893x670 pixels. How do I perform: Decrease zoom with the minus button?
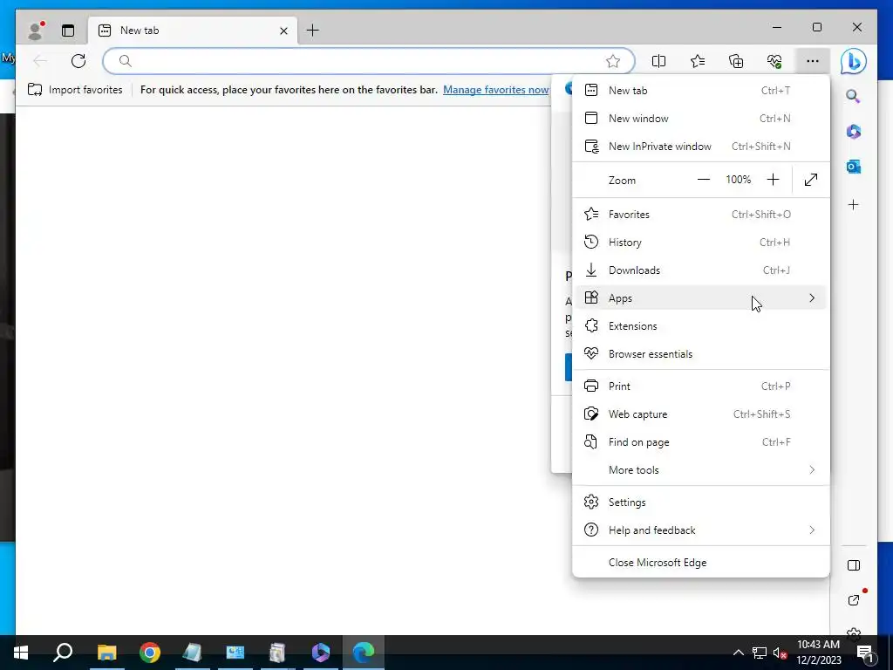704,180
